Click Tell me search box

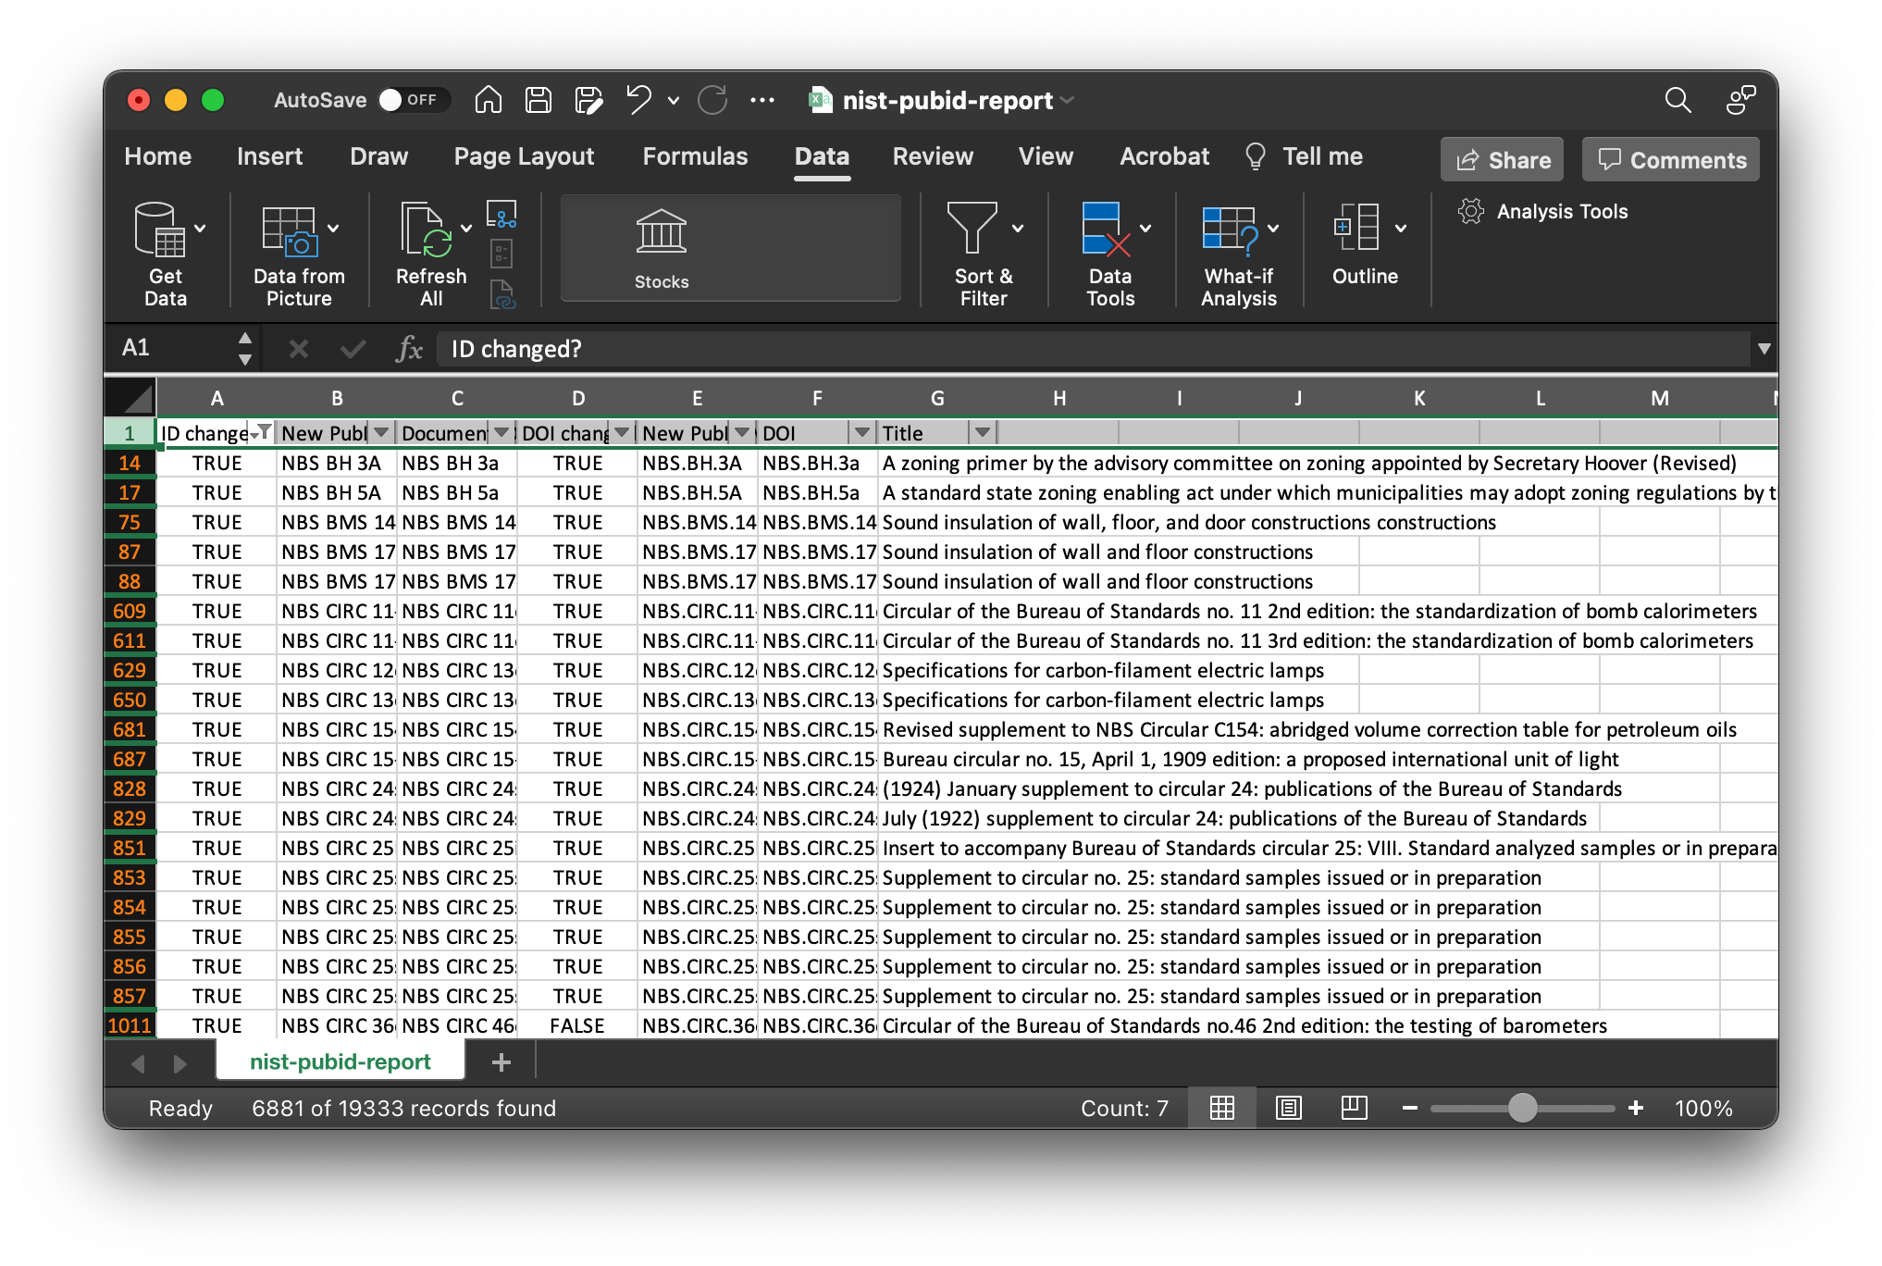1305,156
